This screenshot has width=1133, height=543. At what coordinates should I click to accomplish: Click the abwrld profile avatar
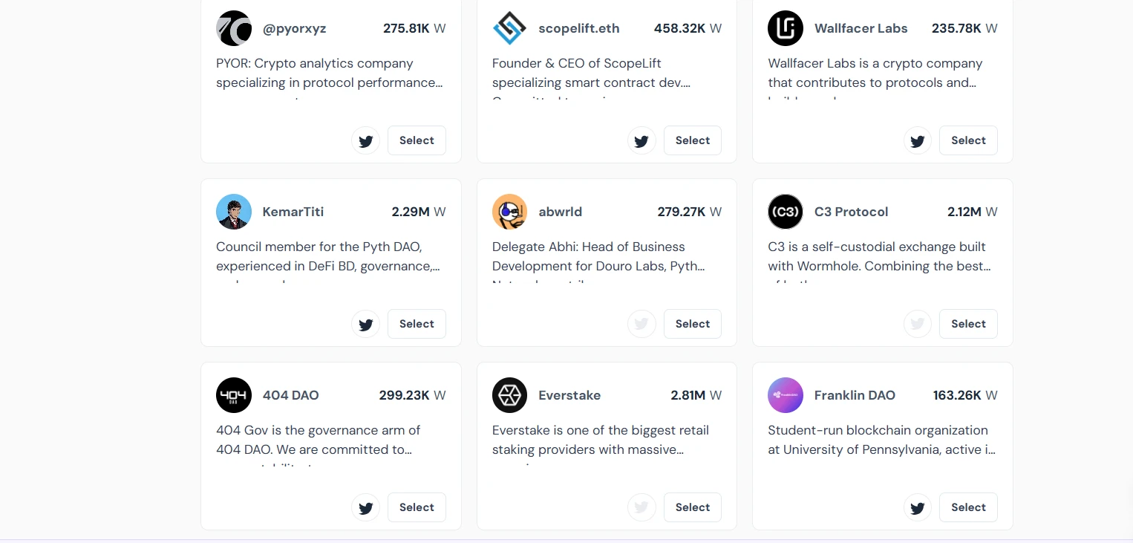click(509, 212)
